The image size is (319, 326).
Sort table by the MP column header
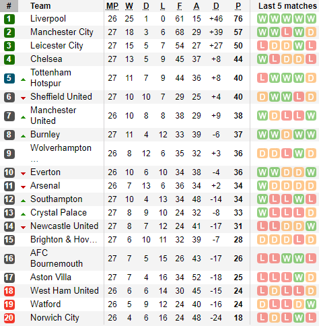pyautogui.click(x=112, y=6)
